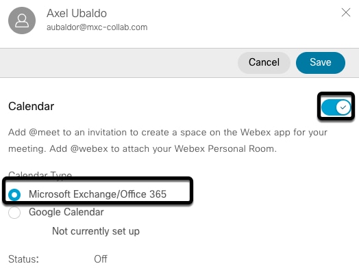
Task: Click the Google Calendar option label
Action: click(66, 212)
